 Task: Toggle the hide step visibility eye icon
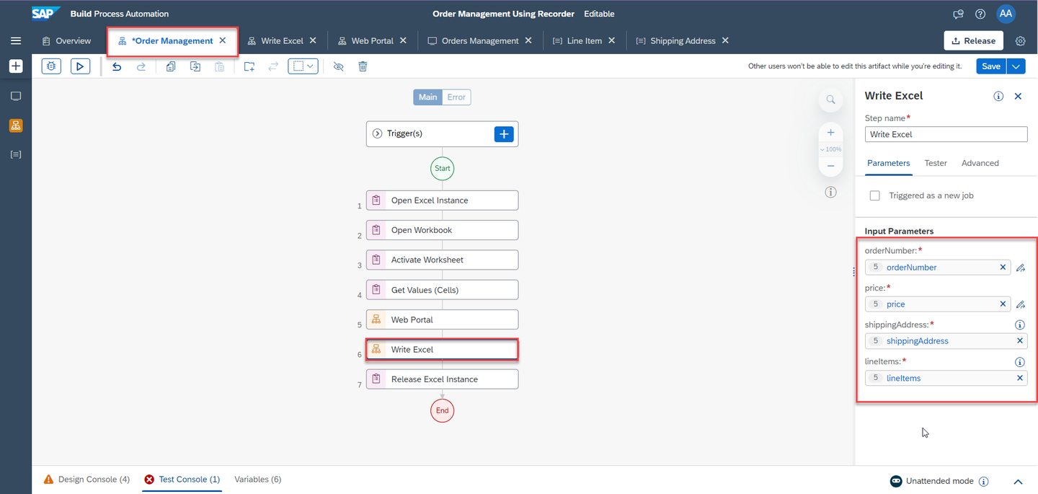point(339,66)
